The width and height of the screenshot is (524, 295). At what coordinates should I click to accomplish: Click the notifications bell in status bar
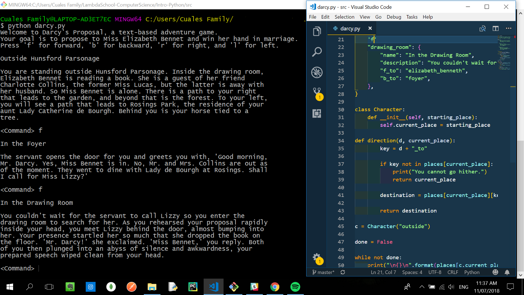(507, 272)
